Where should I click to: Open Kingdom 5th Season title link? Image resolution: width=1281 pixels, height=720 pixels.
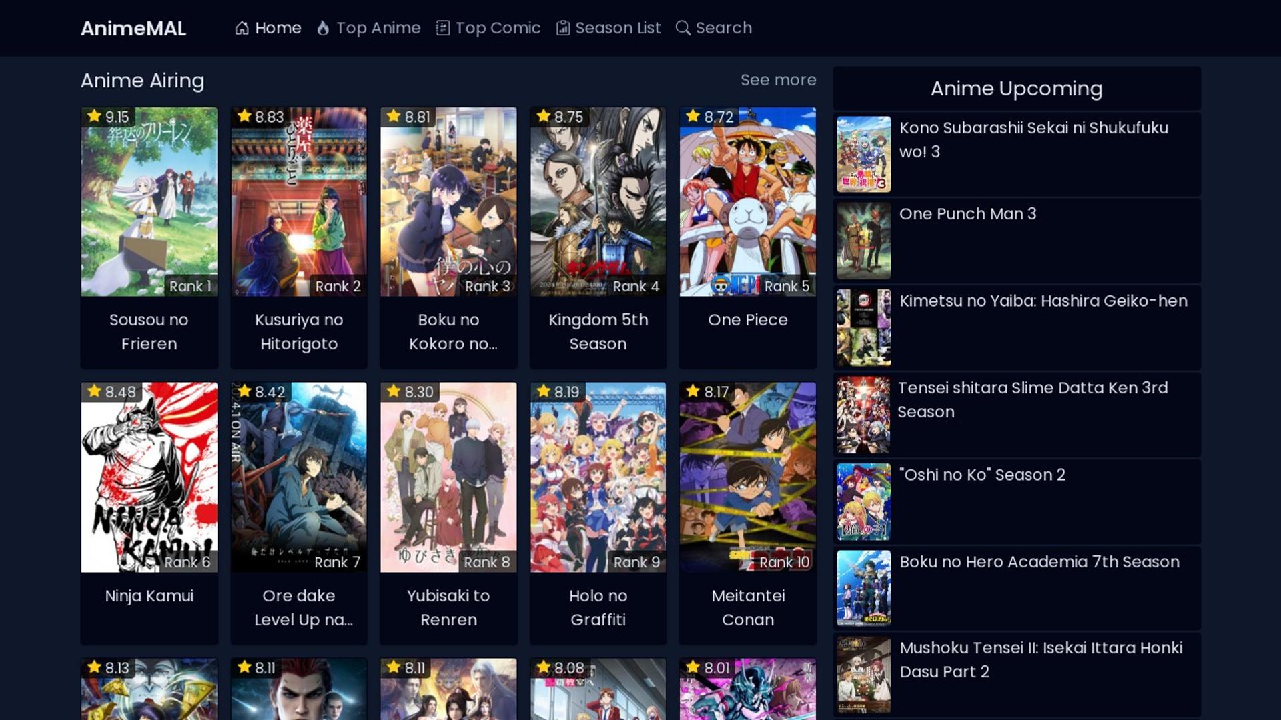click(x=598, y=332)
